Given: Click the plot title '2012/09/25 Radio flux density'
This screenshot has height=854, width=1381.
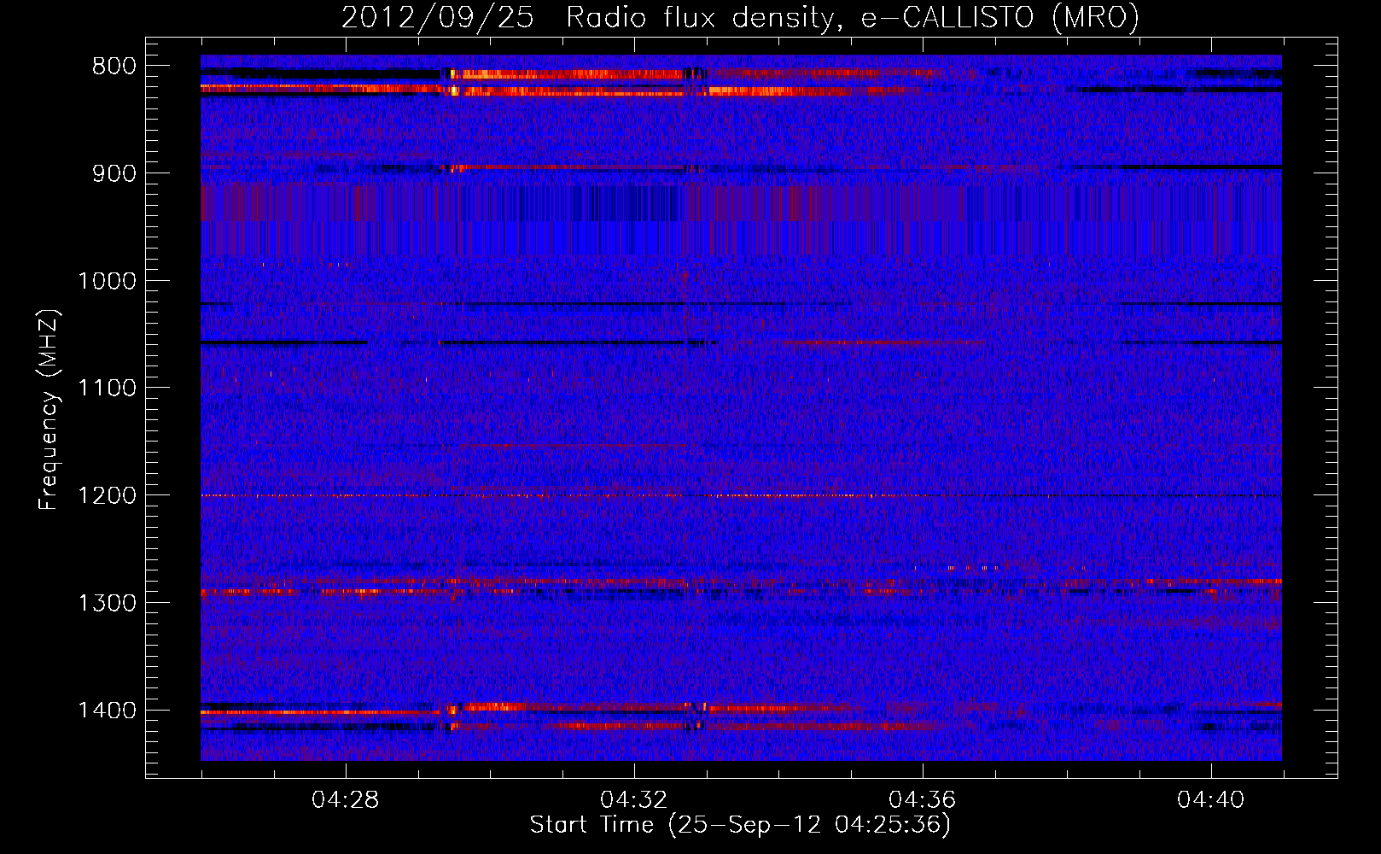Looking at the screenshot, I should pos(740,17).
